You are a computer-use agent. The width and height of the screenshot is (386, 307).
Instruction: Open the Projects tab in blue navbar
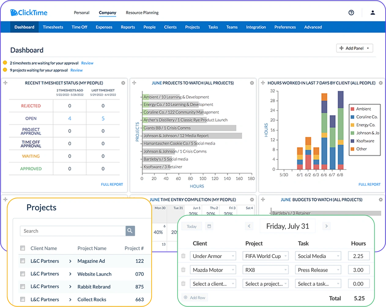[x=192, y=27]
